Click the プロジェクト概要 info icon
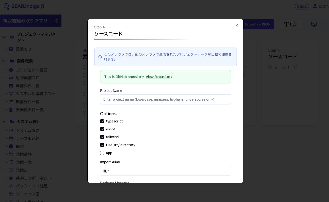The image size is (329, 202). pyautogui.click(x=11, y=70)
